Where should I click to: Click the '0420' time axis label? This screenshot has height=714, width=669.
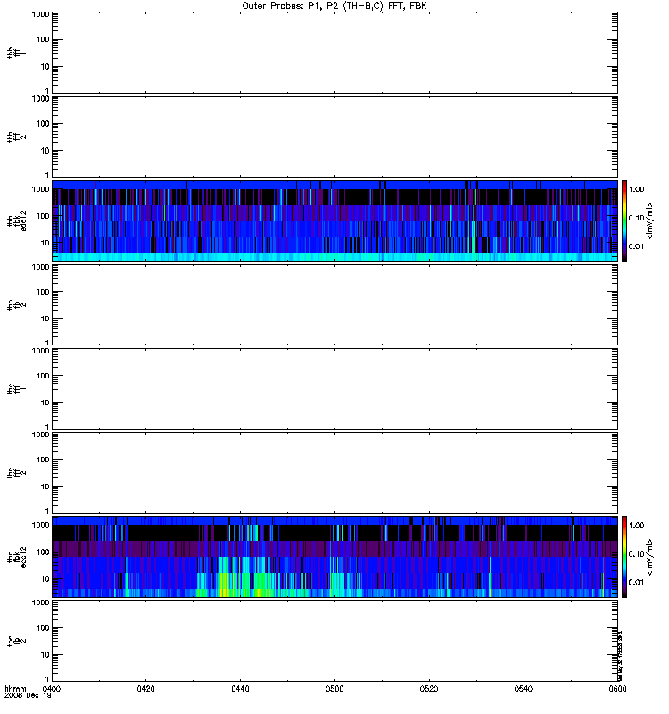(145, 688)
